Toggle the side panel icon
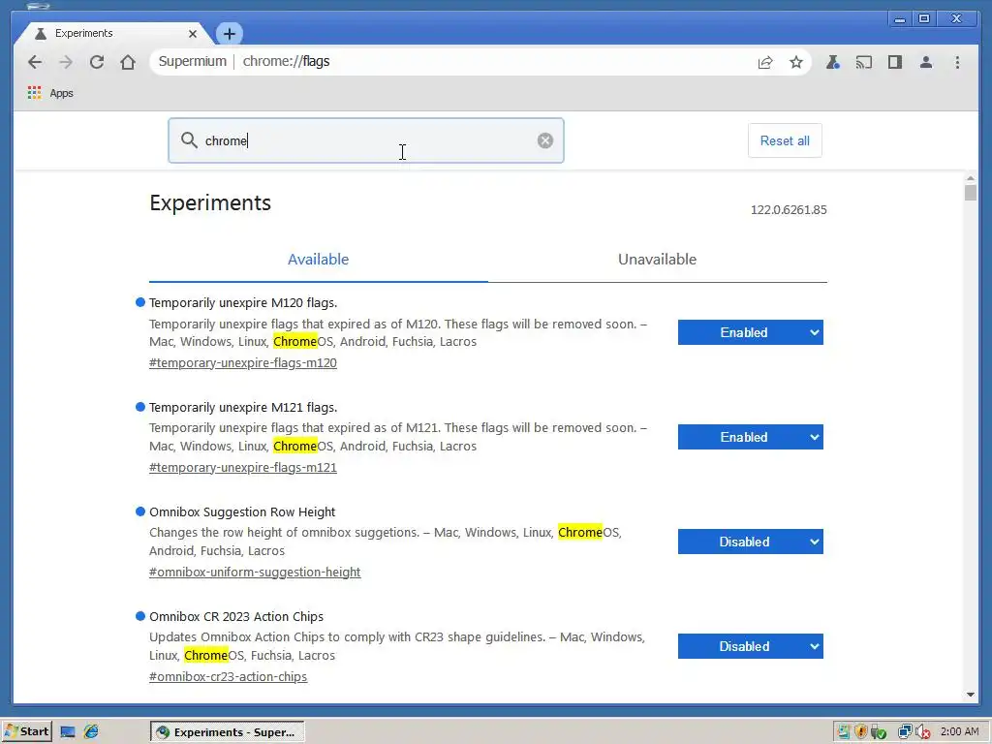992x744 pixels. pos(894,62)
